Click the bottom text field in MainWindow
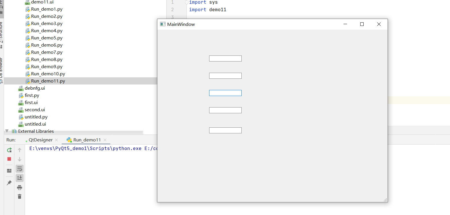The height and width of the screenshot is (215, 450). 225,130
